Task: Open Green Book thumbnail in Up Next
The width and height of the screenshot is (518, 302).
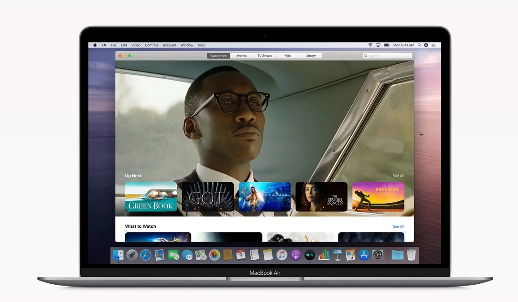Action: click(x=151, y=197)
